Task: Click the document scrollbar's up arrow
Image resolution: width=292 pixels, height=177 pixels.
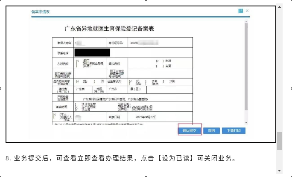Action: pos(279,7)
